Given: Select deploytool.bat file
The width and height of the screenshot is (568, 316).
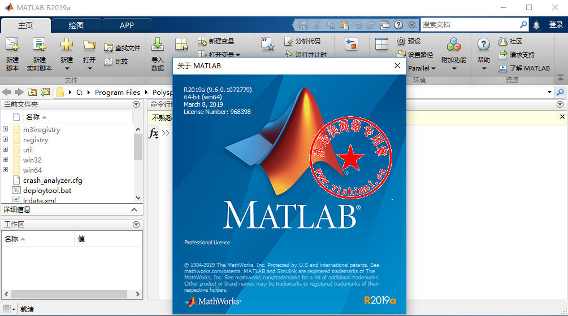Looking at the screenshot, I should click(47, 190).
